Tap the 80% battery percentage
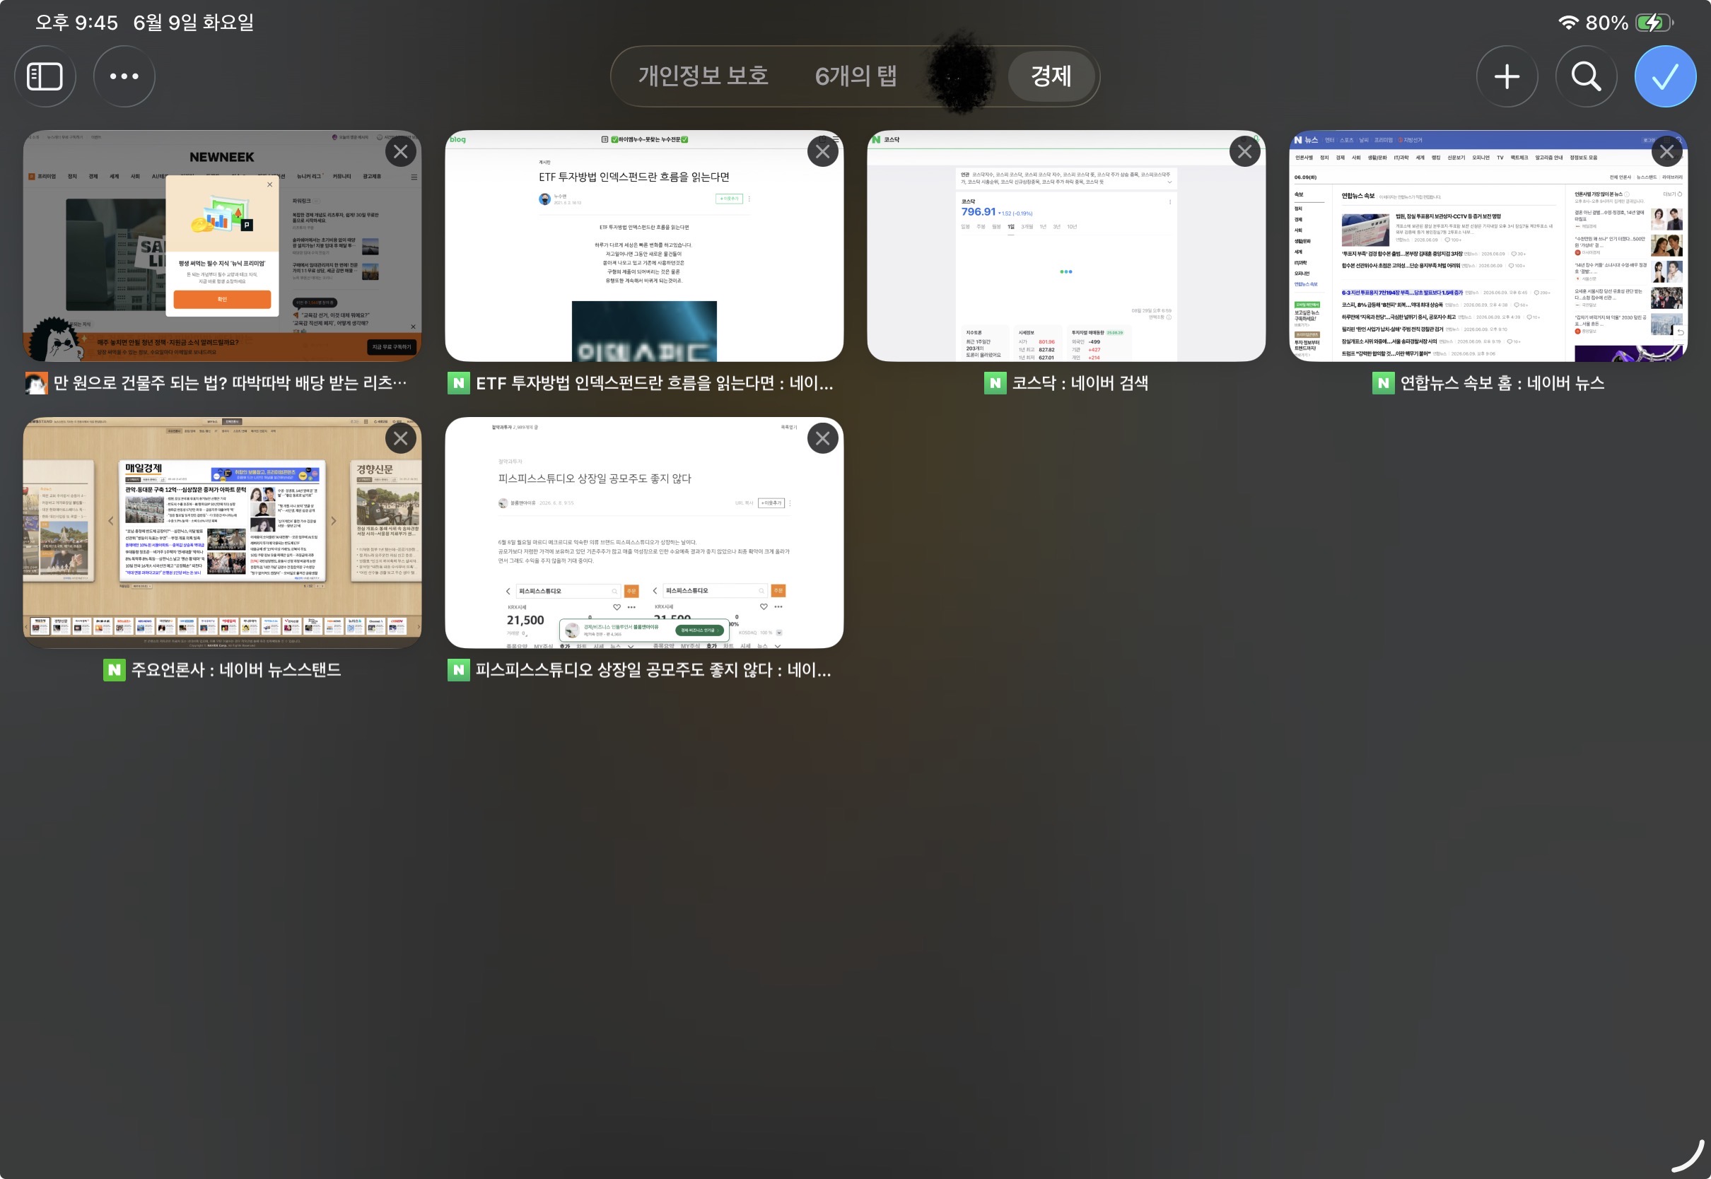 click(1607, 22)
